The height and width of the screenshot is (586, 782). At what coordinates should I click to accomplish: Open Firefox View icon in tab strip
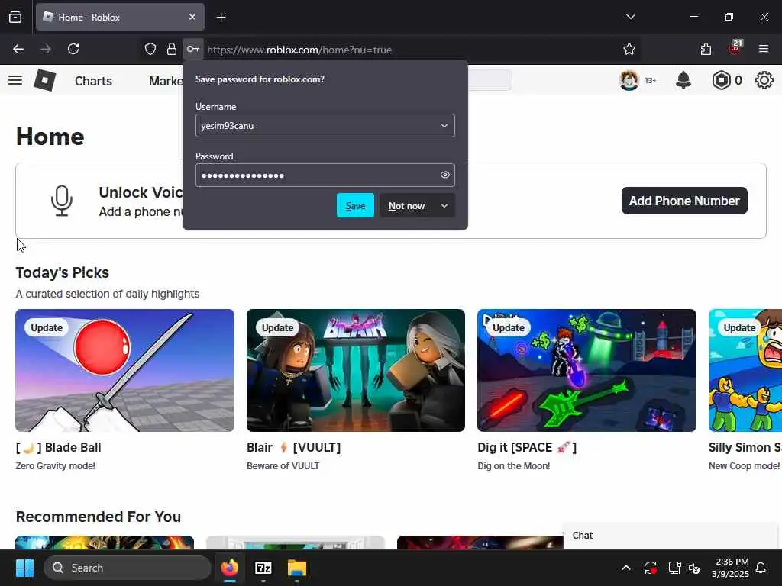tap(15, 17)
